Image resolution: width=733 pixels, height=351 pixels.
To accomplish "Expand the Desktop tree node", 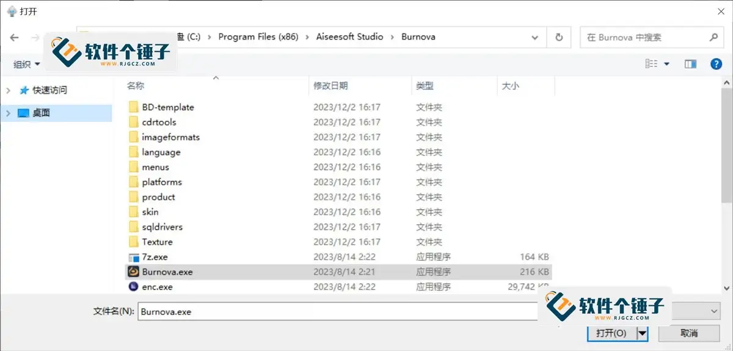I will tap(9, 113).
